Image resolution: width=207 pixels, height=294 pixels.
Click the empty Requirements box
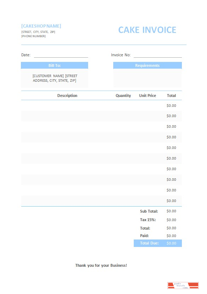tap(147, 78)
